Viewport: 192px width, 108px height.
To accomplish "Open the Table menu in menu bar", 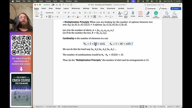I will tap(61, 1).
